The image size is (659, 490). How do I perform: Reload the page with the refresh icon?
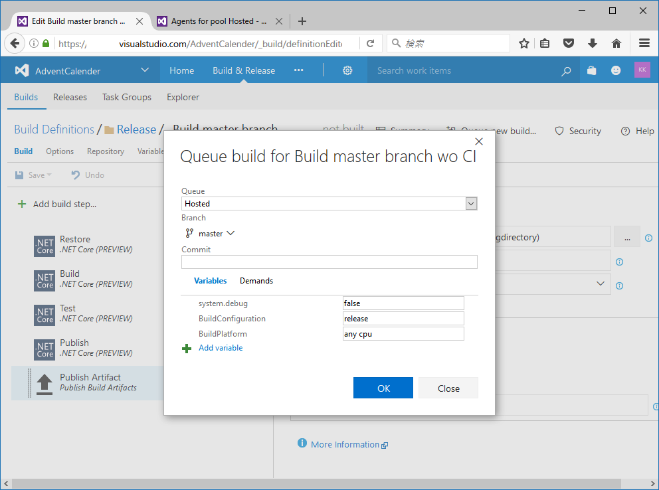pyautogui.click(x=370, y=43)
